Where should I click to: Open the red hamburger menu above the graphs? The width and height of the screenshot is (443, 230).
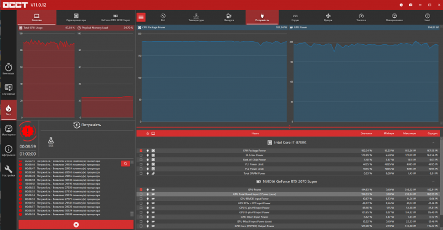141,17
